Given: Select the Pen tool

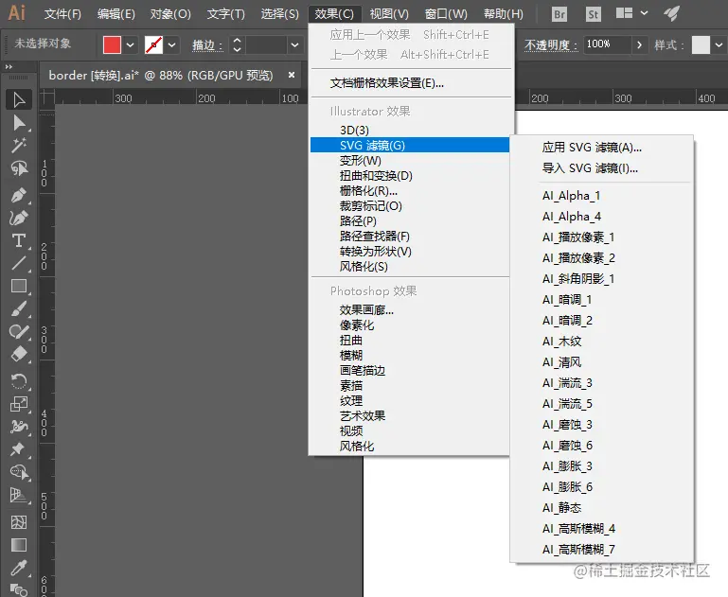Looking at the screenshot, I should click(x=19, y=195).
